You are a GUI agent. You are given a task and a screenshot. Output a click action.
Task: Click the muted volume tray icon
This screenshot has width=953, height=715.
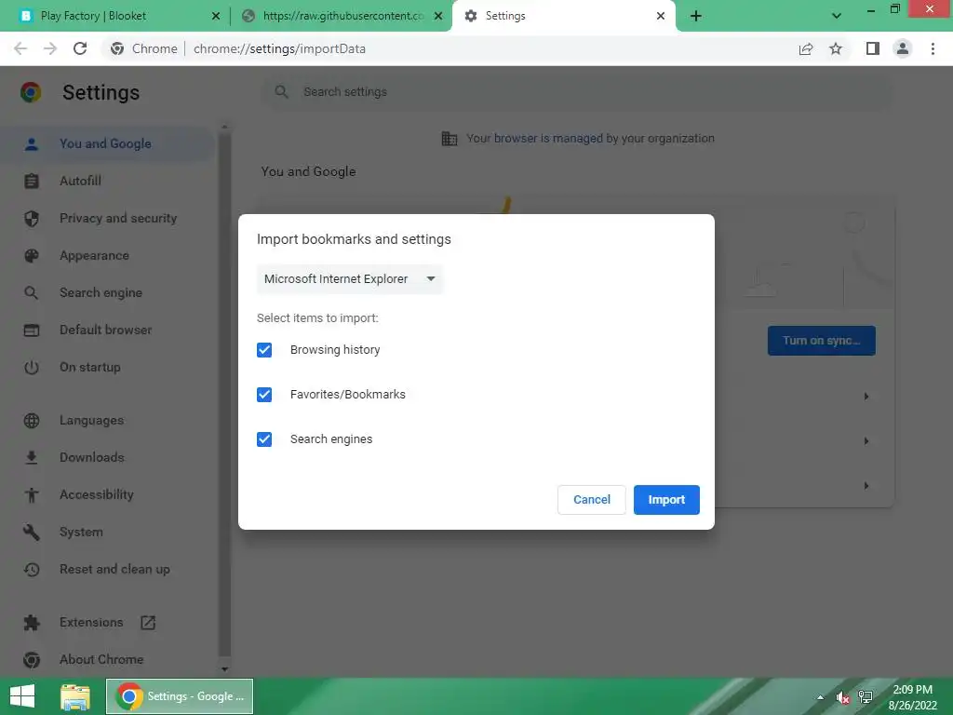842,697
